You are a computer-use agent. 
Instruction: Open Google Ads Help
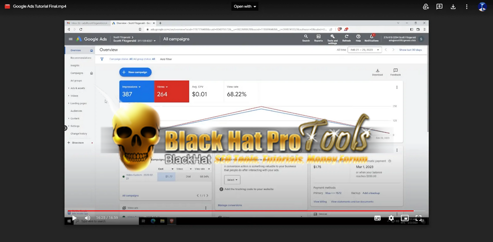point(358,38)
